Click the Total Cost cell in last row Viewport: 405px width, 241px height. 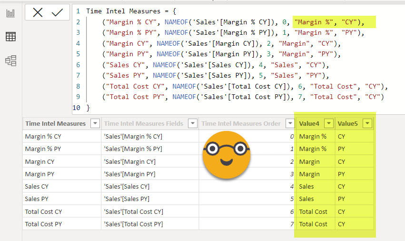coord(313,224)
